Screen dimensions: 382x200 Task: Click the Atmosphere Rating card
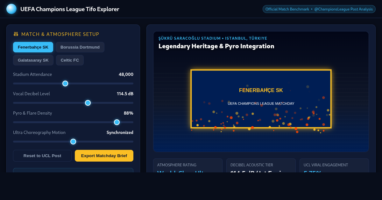pos(188,165)
